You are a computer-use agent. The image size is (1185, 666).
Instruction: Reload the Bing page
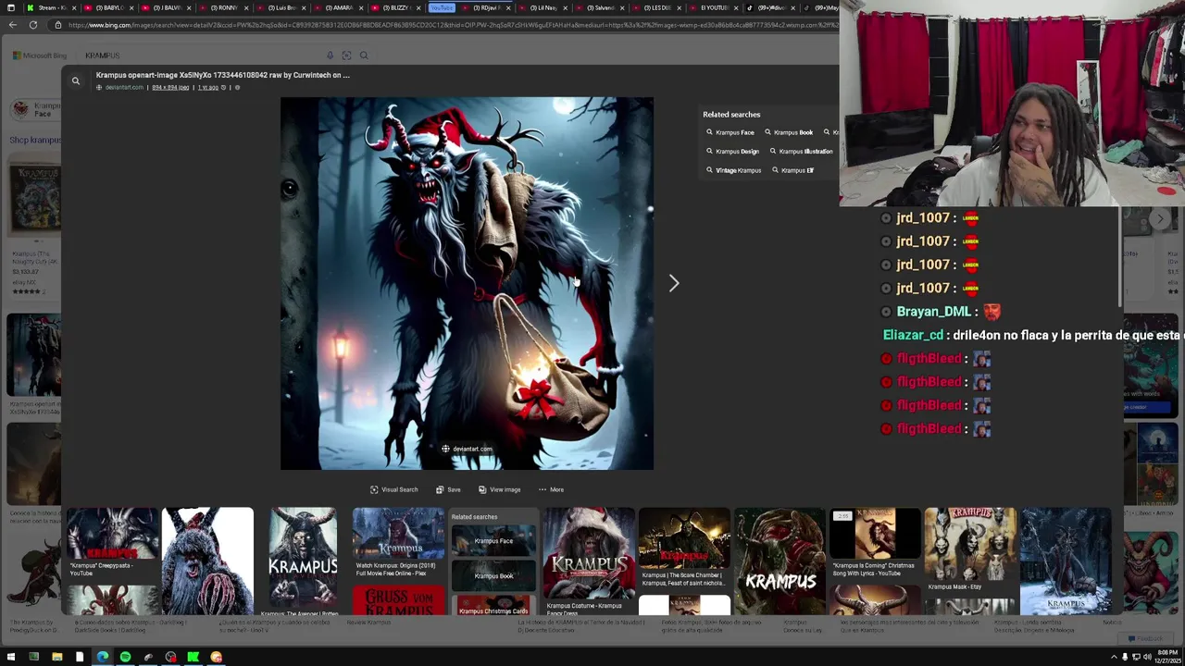tap(32, 25)
